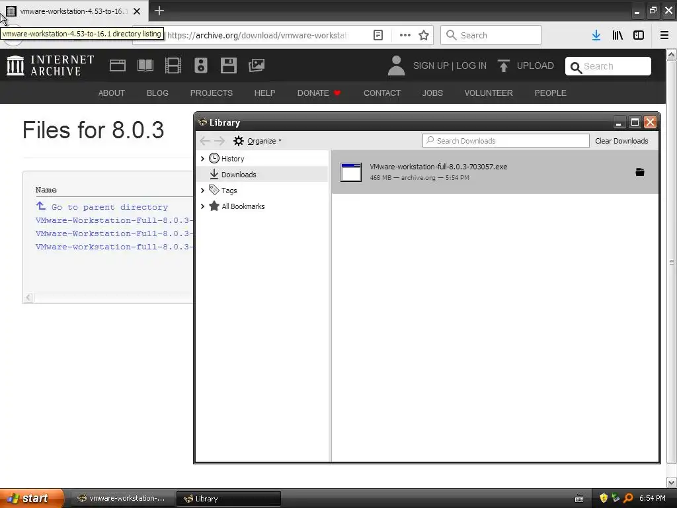Click the LOG IN link

471,65
